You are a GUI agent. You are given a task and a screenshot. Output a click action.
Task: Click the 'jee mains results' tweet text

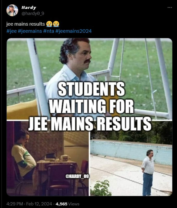point(26,24)
